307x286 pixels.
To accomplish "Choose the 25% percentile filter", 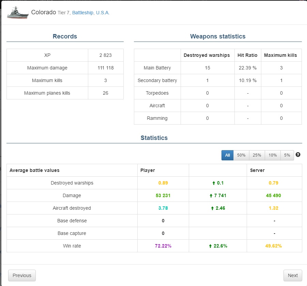I will (x=257, y=155).
